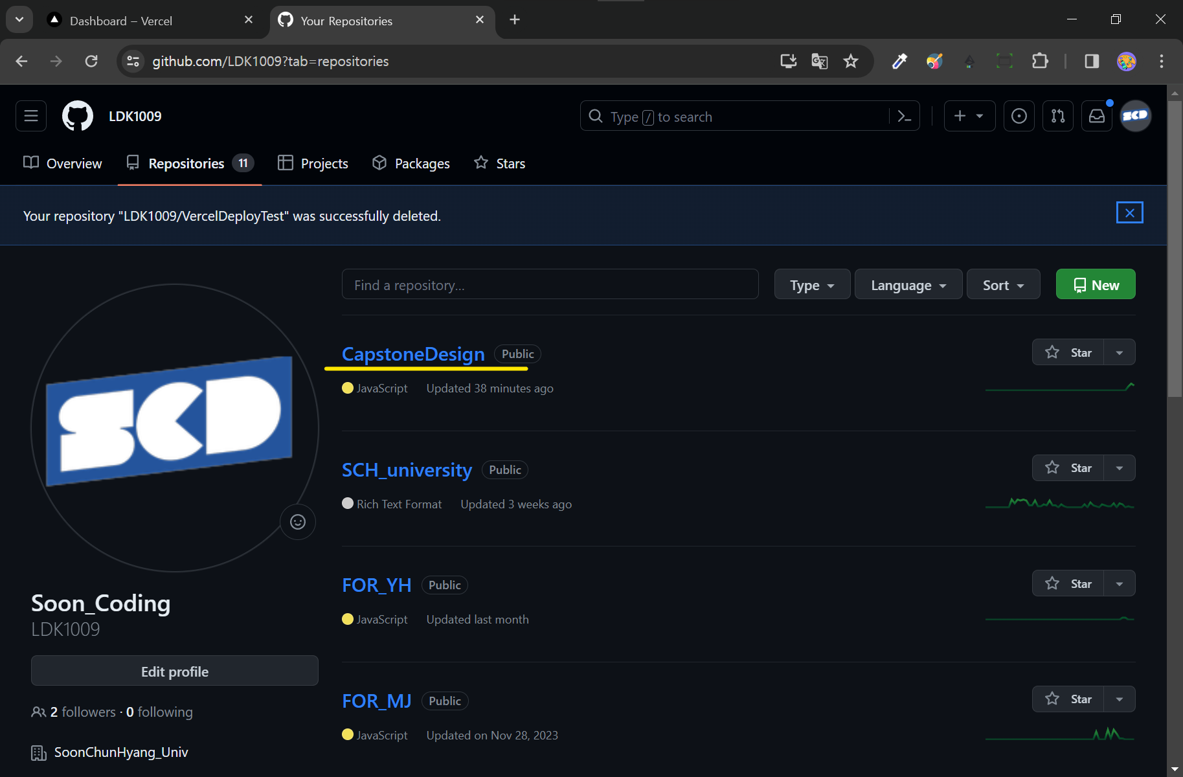The height and width of the screenshot is (777, 1183).
Task: Click the translate page icon
Action: (x=819, y=61)
